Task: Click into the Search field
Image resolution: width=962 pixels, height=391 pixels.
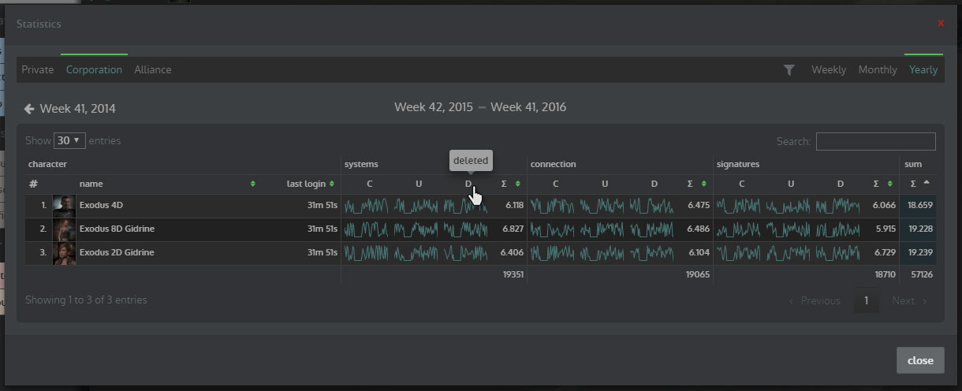Action: [x=875, y=141]
